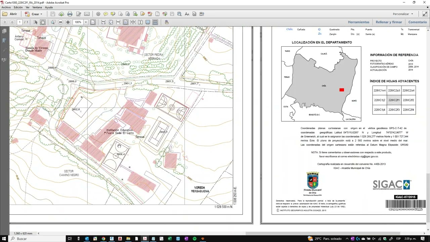Screen dimensions: 430x242
Task: Click the save file diskette icon
Action: click(x=53, y=14)
